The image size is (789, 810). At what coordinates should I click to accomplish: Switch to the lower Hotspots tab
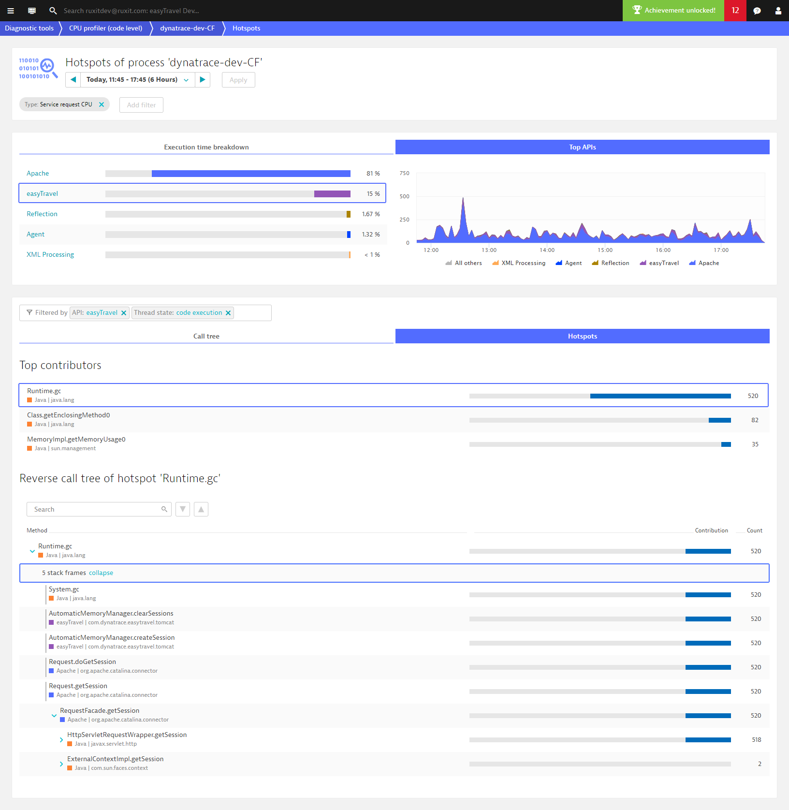[583, 336]
